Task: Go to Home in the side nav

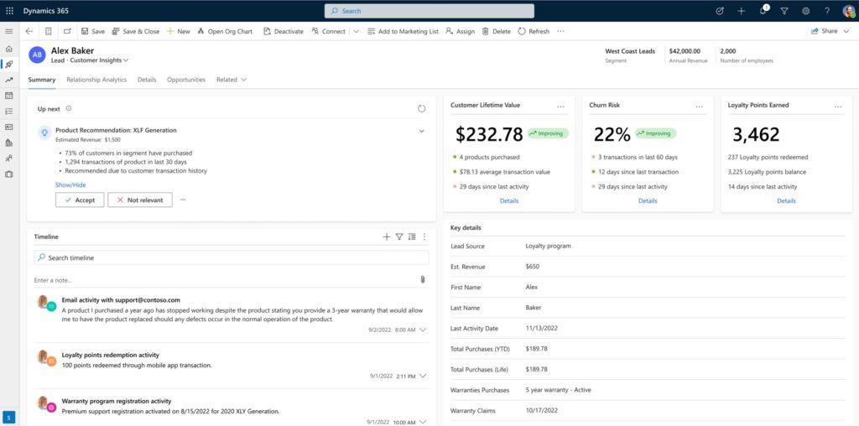Action: click(x=8, y=49)
